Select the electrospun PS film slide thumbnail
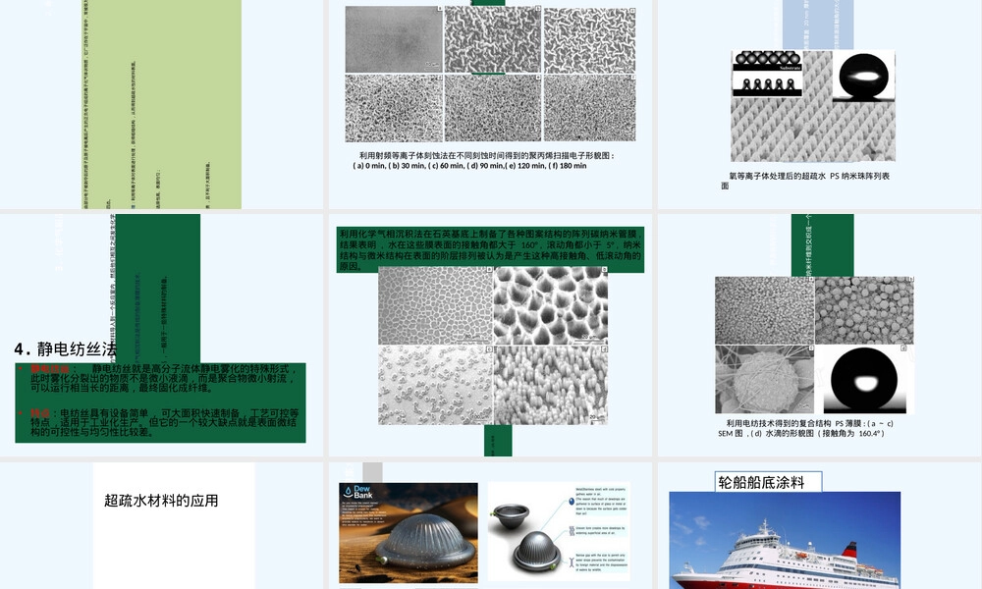Image resolution: width=982 pixels, height=589 pixels. (819, 335)
